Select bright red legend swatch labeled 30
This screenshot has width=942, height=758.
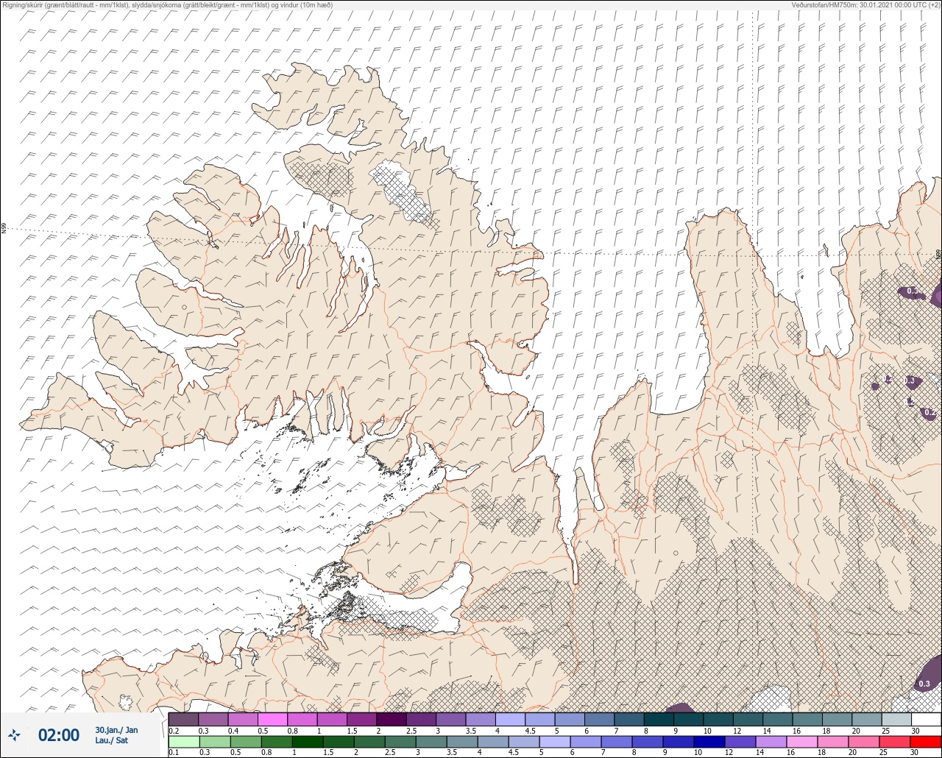click(x=926, y=742)
